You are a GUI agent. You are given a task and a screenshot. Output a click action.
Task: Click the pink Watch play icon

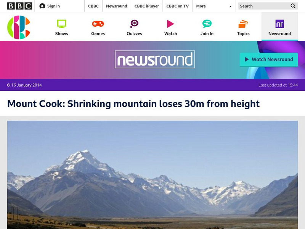pos(170,24)
